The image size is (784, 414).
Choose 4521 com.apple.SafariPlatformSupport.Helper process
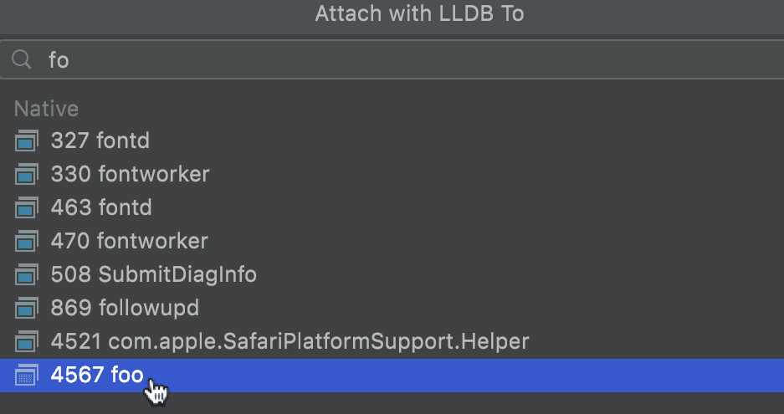pyautogui.click(x=392, y=342)
